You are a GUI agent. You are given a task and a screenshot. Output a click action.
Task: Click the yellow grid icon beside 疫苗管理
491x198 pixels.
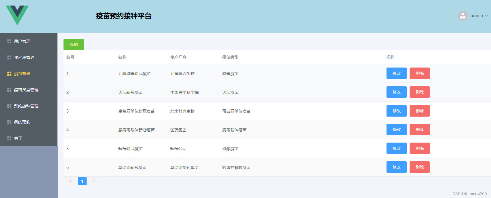(x=9, y=74)
